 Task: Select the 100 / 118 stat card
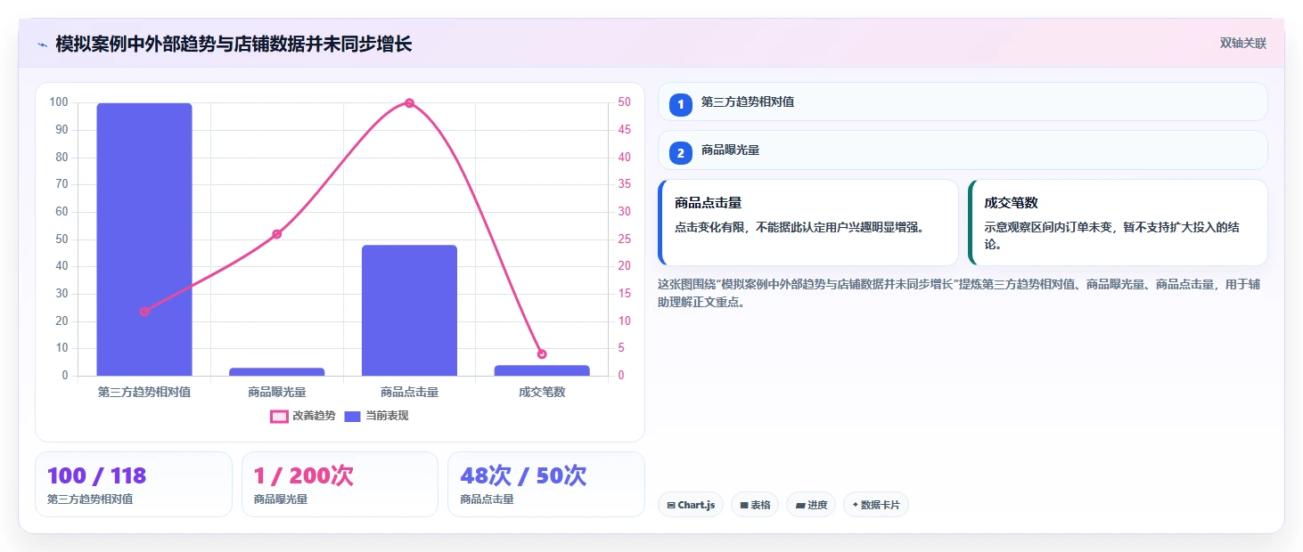pos(133,484)
